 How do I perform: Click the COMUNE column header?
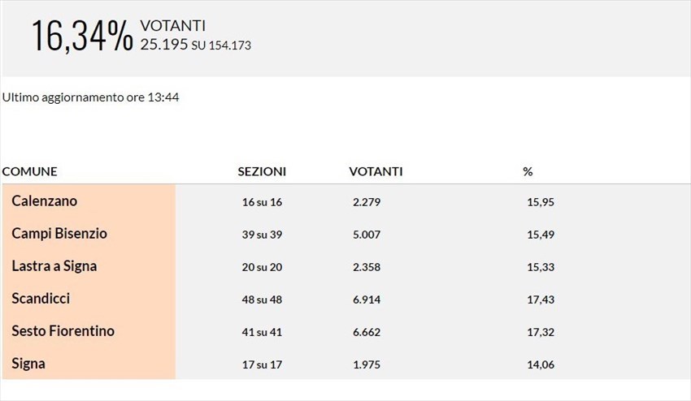pos(29,172)
